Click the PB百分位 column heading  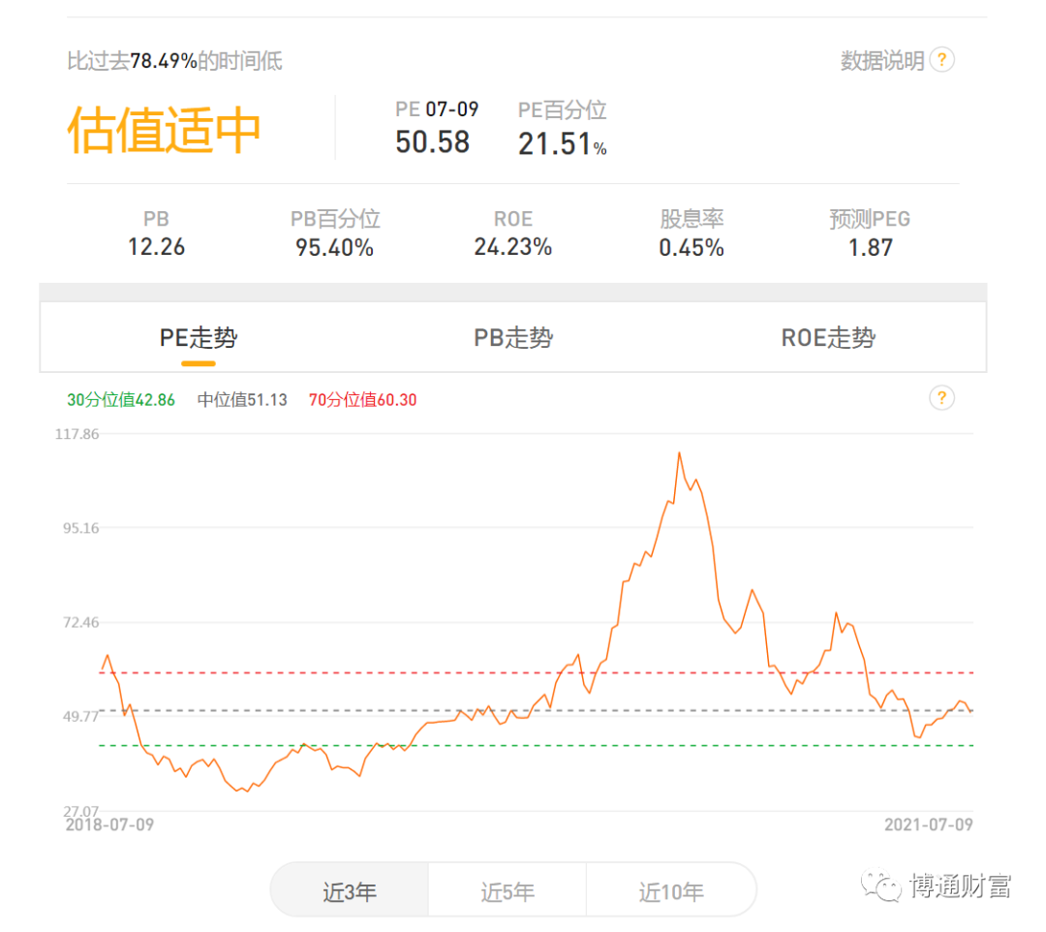click(335, 219)
